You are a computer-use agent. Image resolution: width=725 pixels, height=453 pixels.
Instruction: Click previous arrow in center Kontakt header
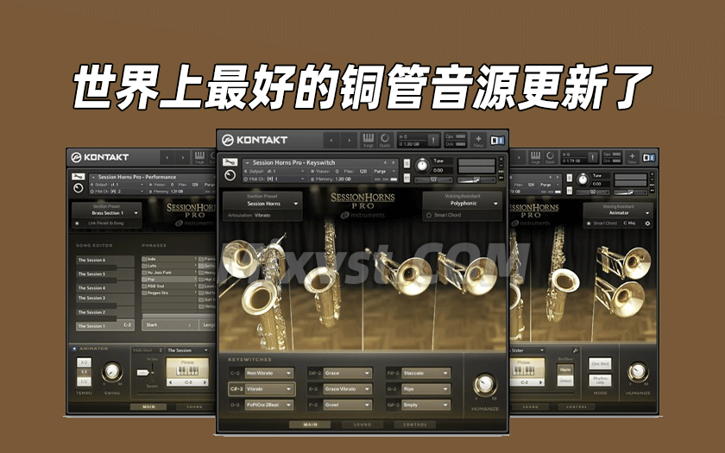(333, 139)
